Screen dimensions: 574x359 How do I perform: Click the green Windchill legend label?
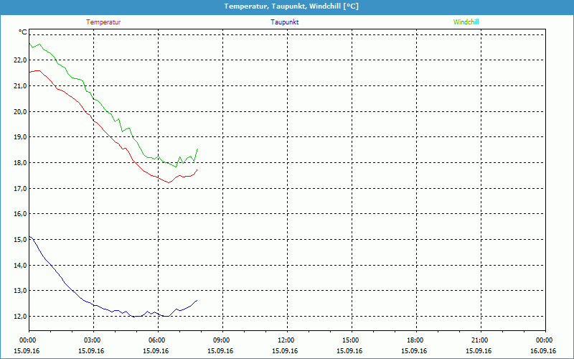[x=466, y=22]
